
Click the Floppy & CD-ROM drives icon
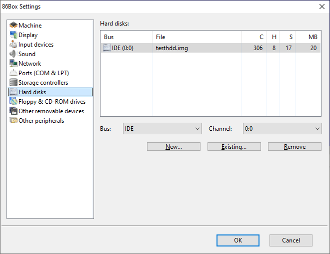click(13, 102)
